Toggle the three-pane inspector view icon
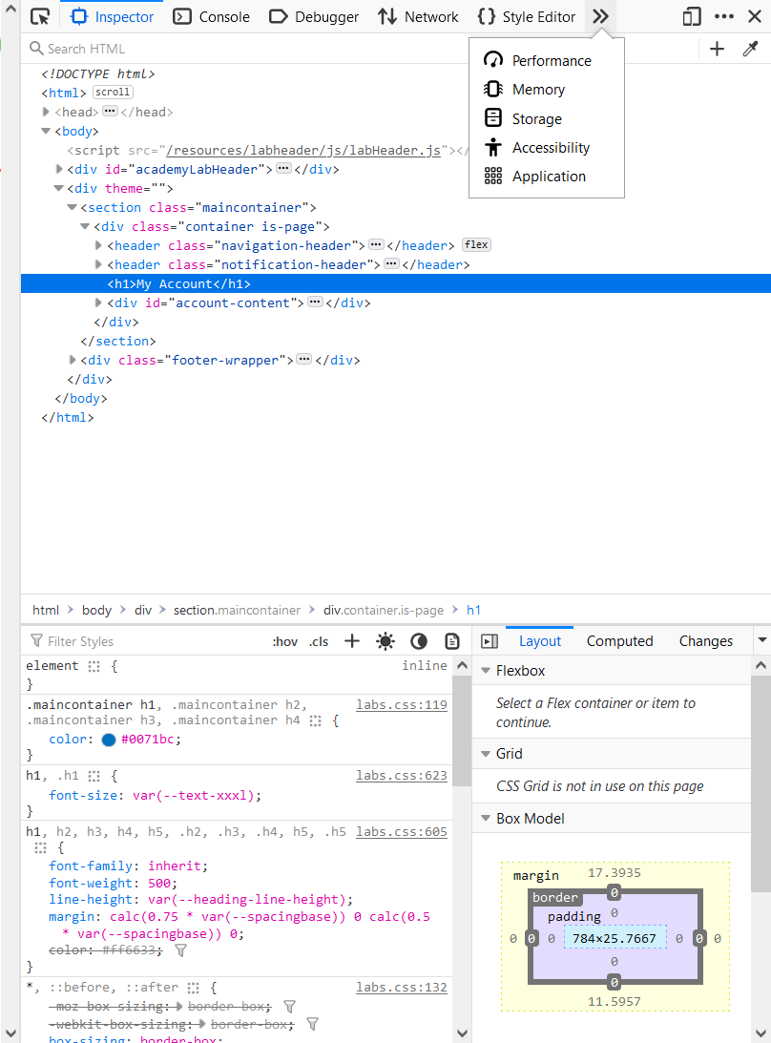The height and width of the screenshot is (1043, 771). click(490, 641)
